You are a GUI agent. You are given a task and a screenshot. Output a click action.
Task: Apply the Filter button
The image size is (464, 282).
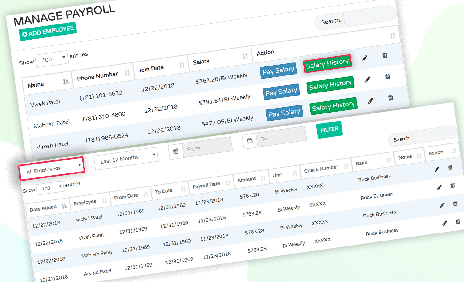tap(329, 130)
